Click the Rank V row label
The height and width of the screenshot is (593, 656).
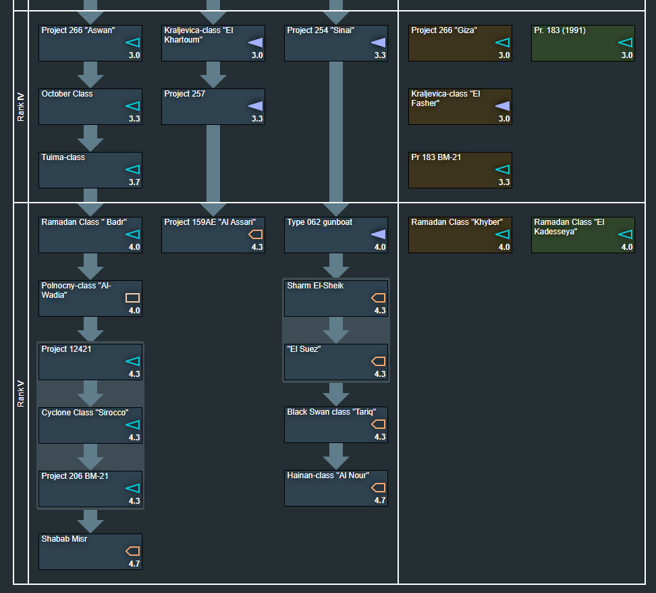[21, 394]
